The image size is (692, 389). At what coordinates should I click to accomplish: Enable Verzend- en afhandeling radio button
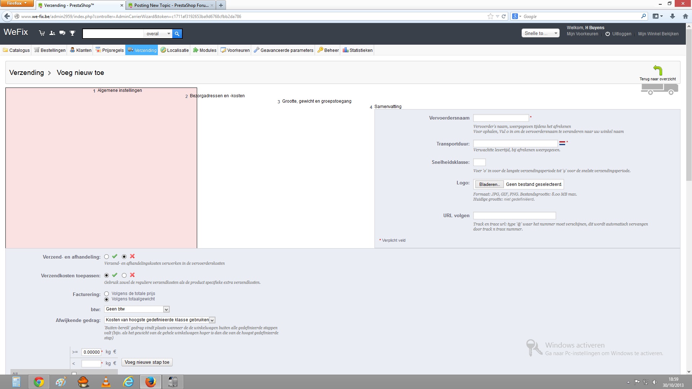point(106,257)
